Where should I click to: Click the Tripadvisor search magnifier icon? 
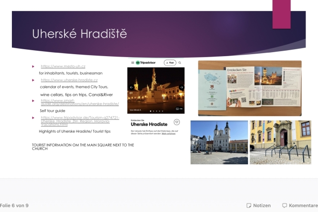coord(180,63)
